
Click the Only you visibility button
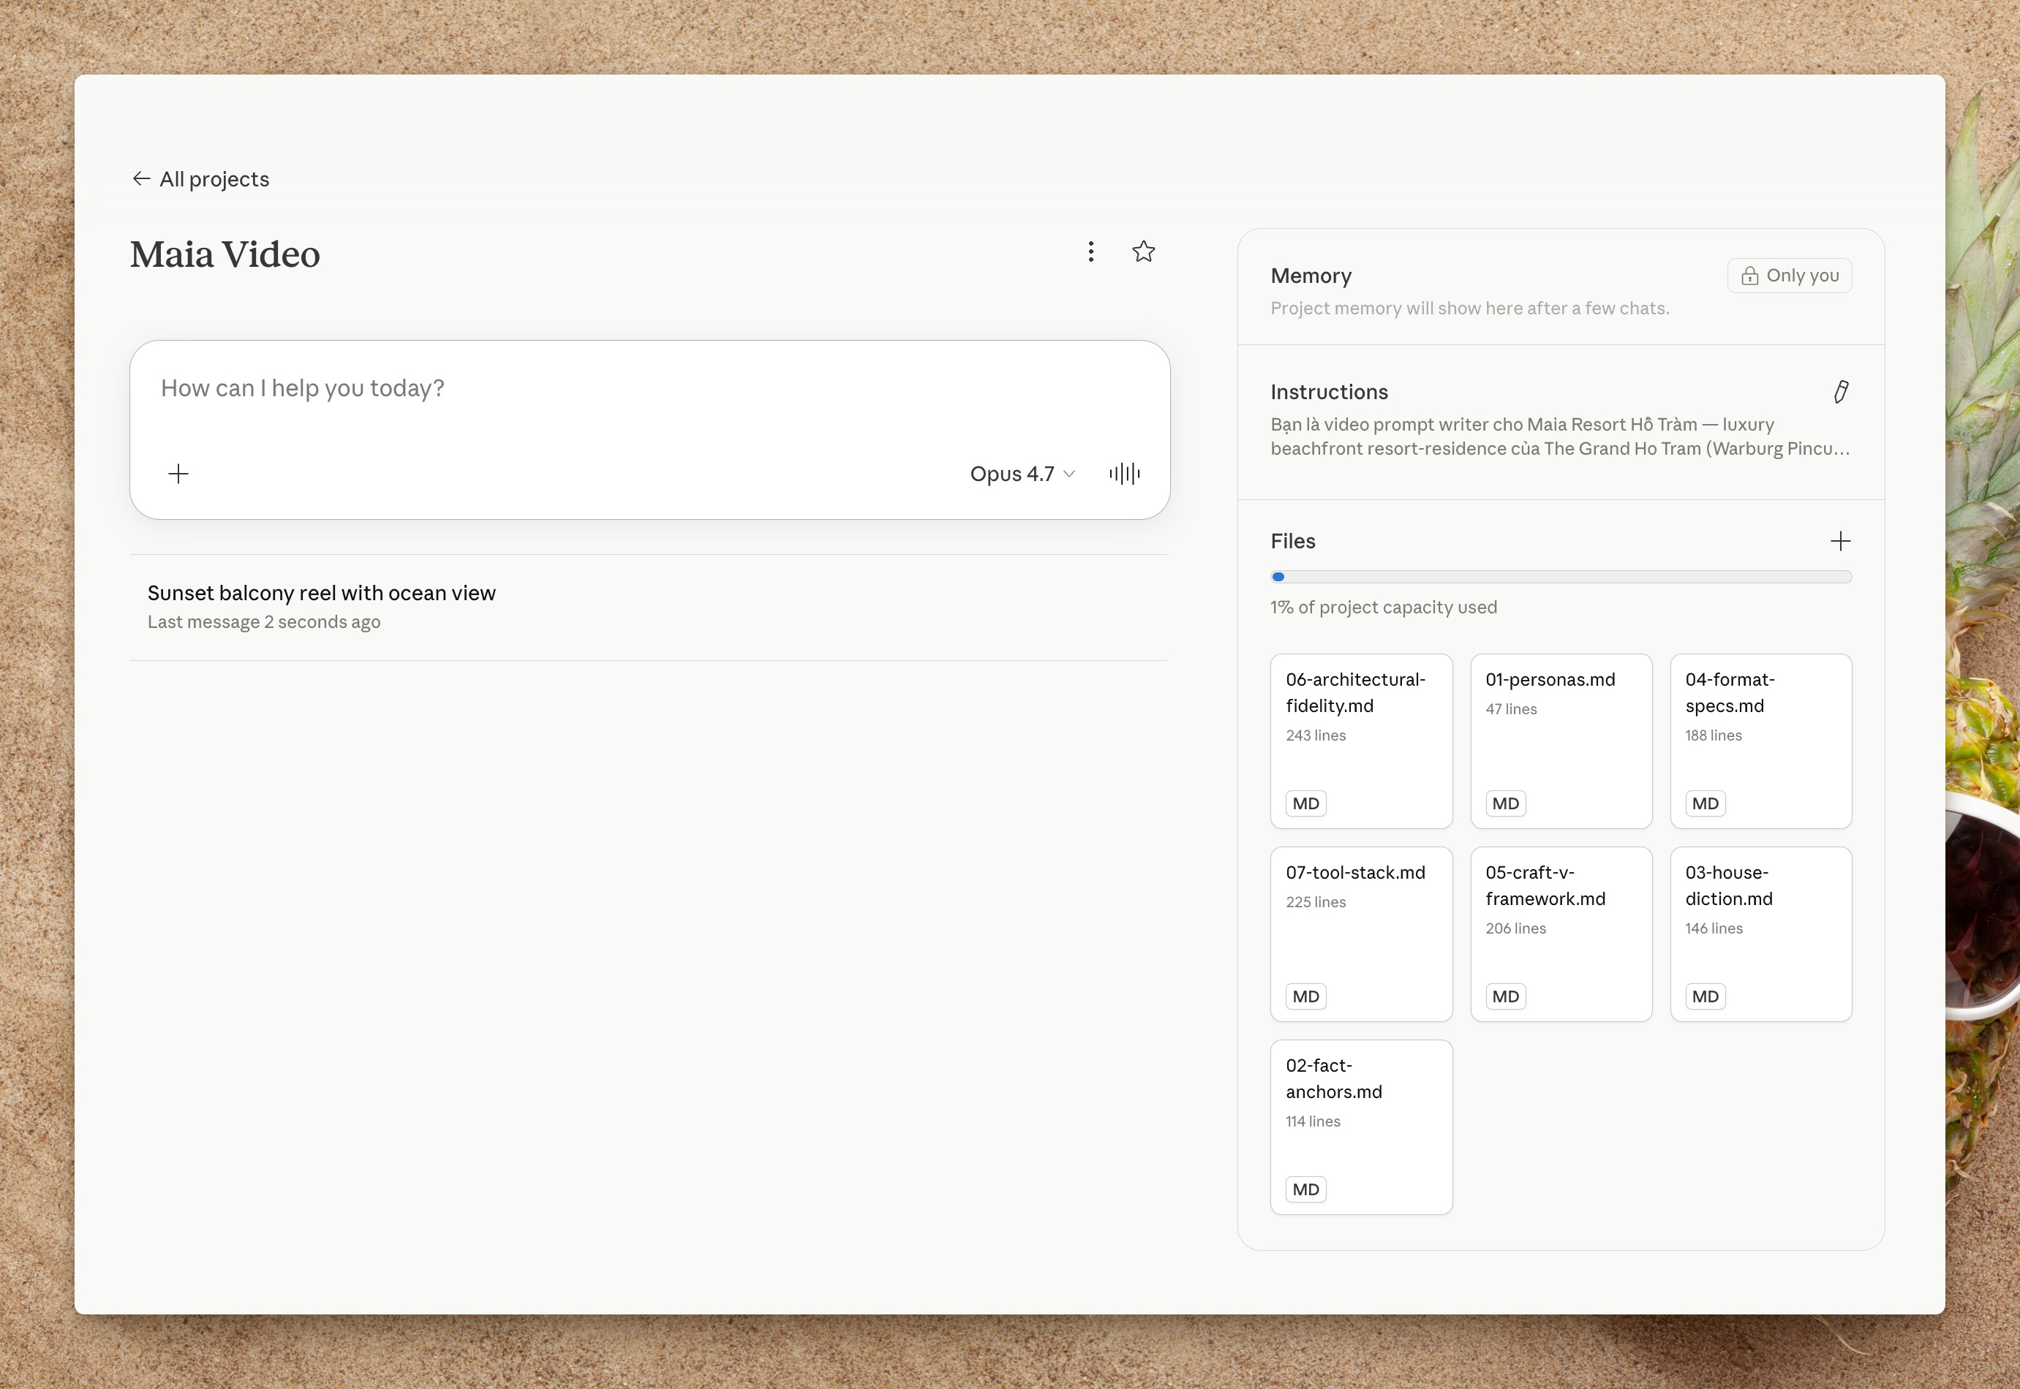[1790, 276]
